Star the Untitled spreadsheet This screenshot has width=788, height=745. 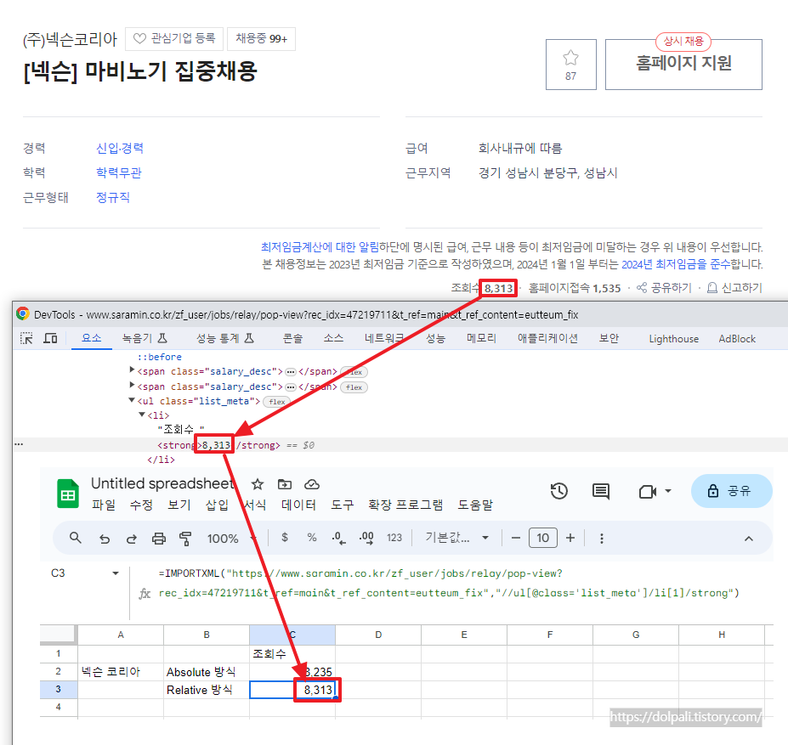click(258, 483)
